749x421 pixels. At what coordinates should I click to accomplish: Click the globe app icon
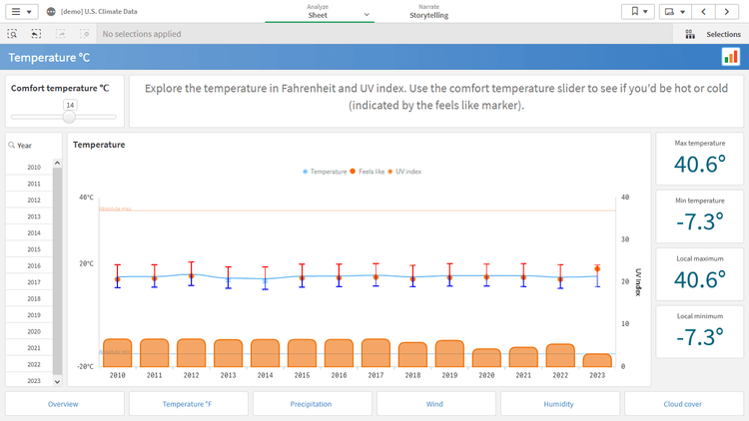[x=51, y=12]
